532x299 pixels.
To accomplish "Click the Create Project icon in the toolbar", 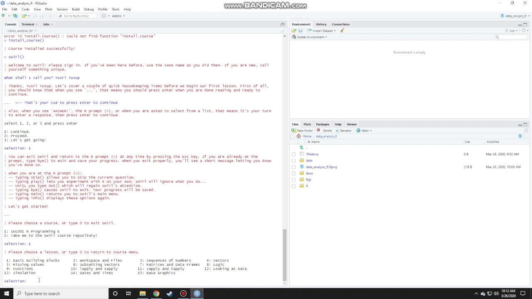I will coord(15,16).
